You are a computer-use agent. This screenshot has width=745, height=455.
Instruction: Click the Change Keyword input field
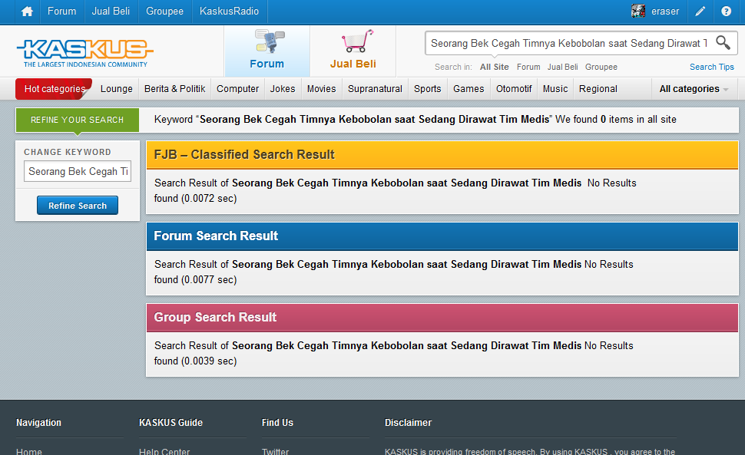coord(78,171)
